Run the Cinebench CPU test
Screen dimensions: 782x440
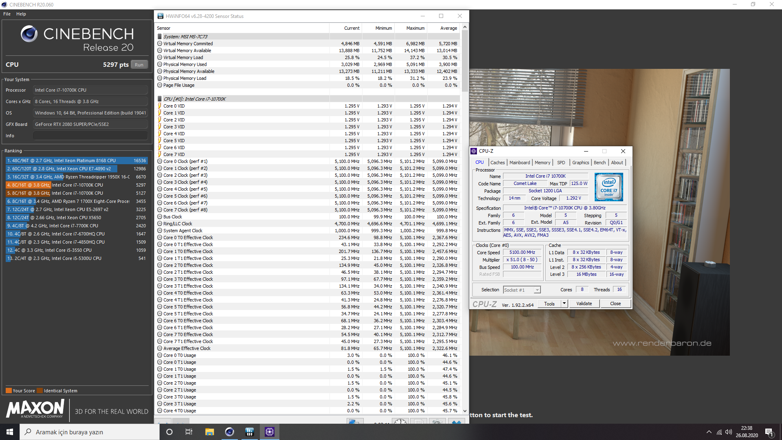(139, 65)
